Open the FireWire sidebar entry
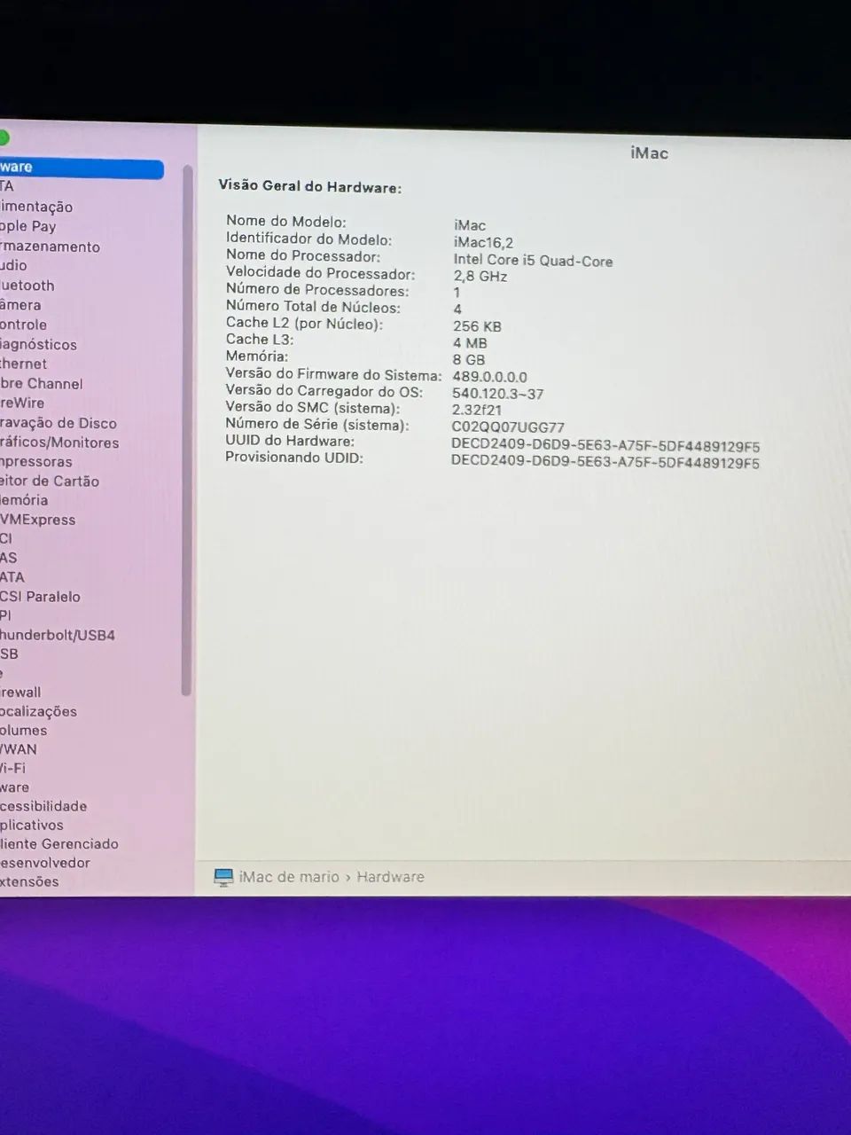 pyautogui.click(x=22, y=403)
